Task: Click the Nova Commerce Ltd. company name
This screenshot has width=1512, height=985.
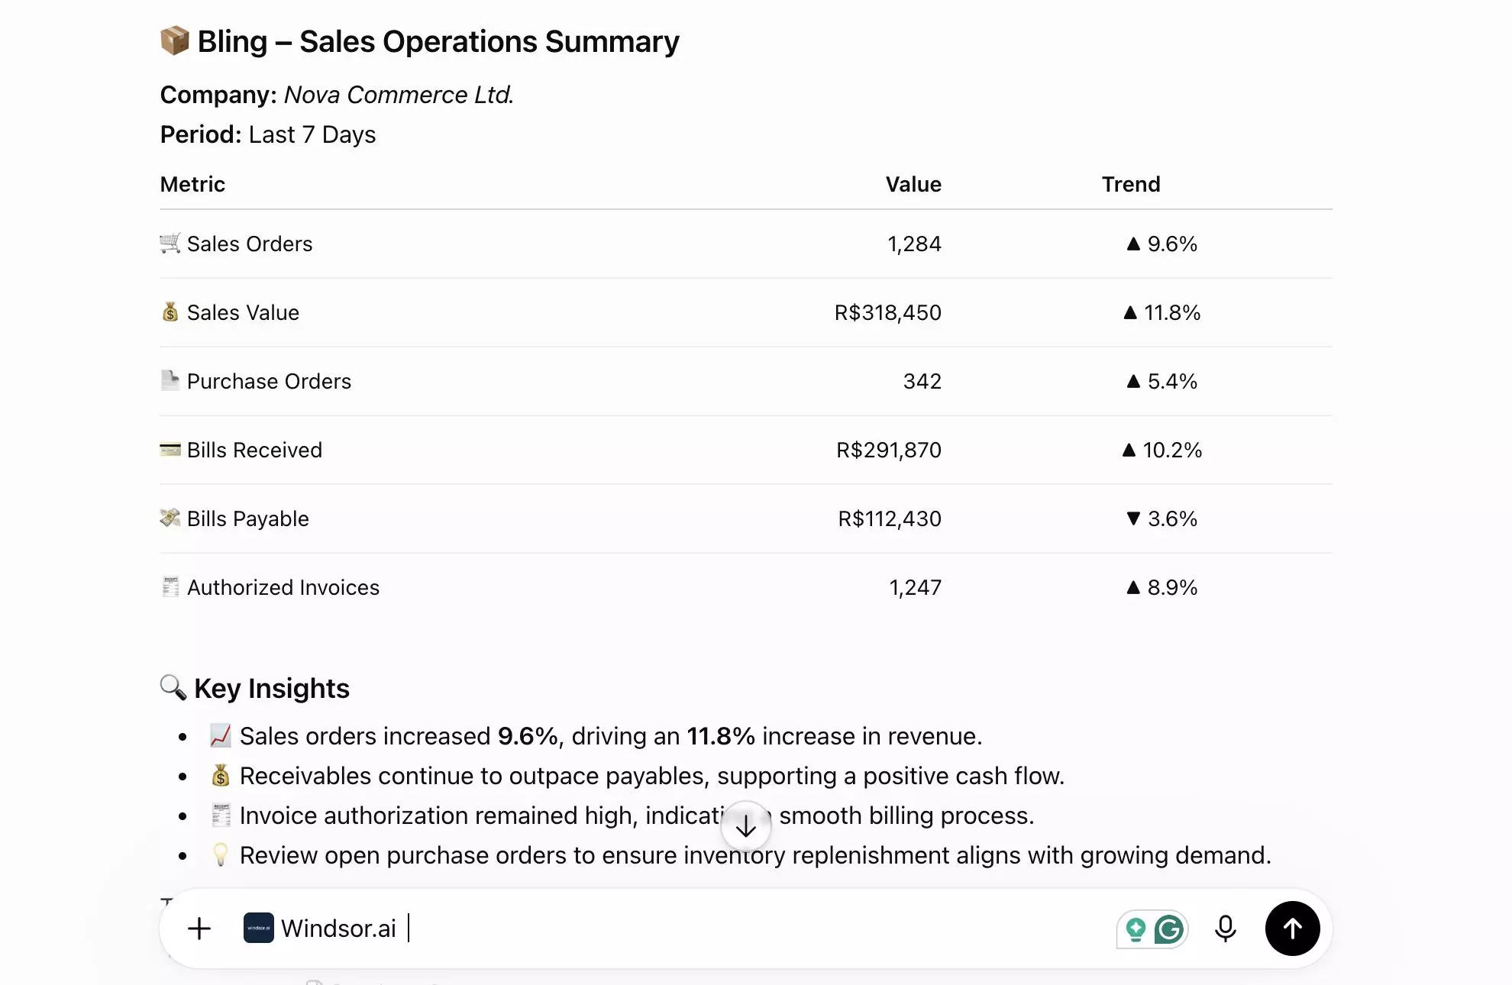Action: coord(399,95)
